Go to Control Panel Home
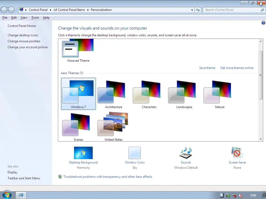The width and height of the screenshot is (266, 199). pos(22,26)
